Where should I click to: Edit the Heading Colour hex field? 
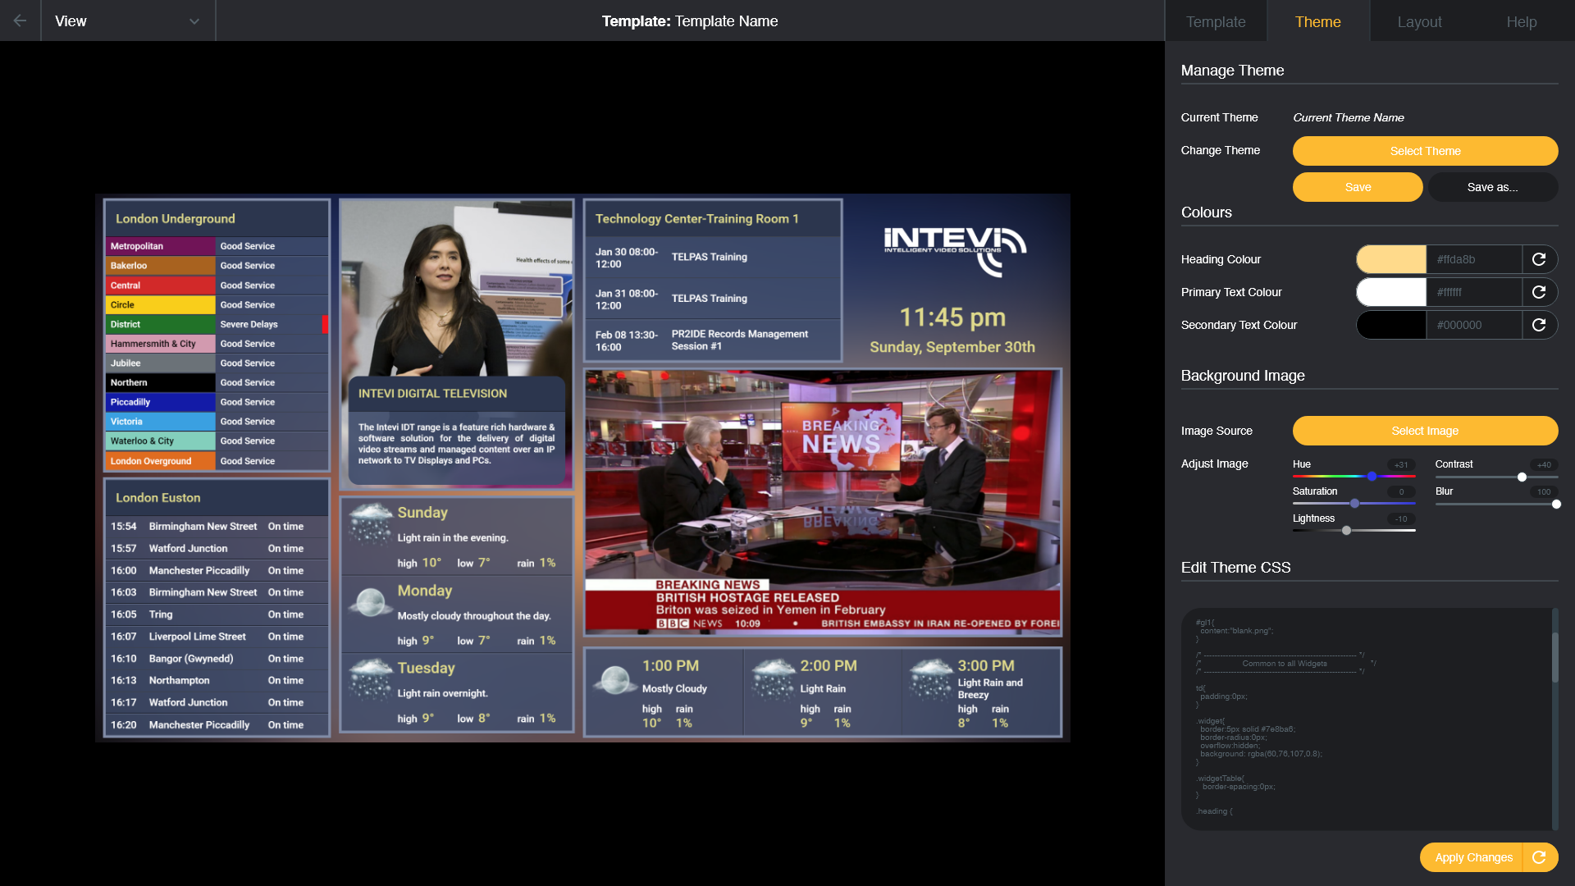click(x=1474, y=259)
